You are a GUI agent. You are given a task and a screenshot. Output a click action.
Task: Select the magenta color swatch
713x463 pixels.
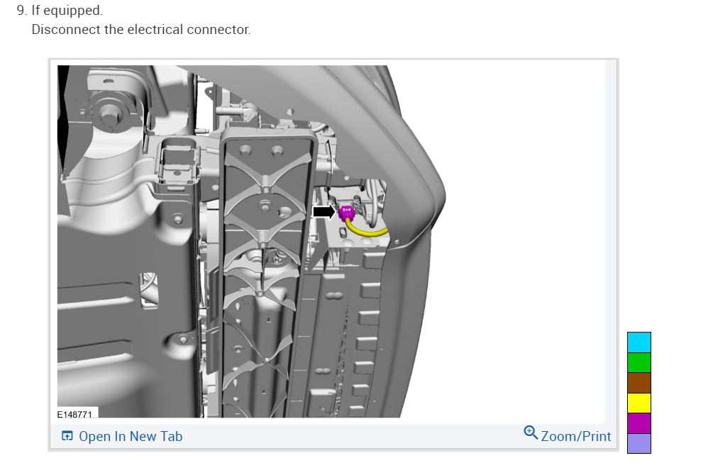point(639,423)
